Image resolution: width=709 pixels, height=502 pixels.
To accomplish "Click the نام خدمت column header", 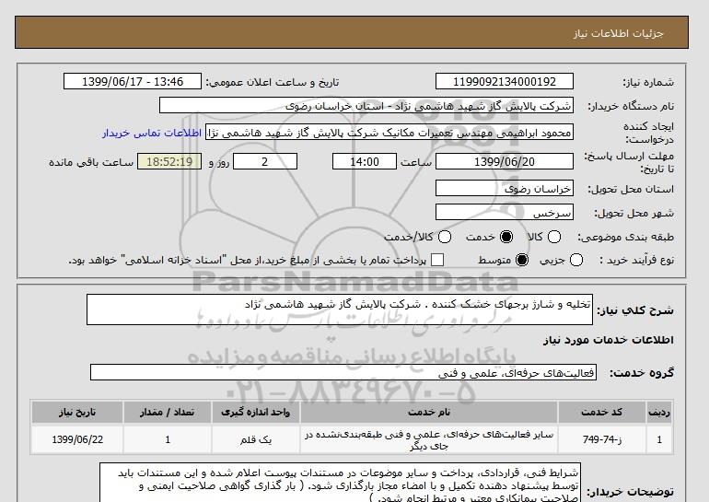I will click(429, 412).
